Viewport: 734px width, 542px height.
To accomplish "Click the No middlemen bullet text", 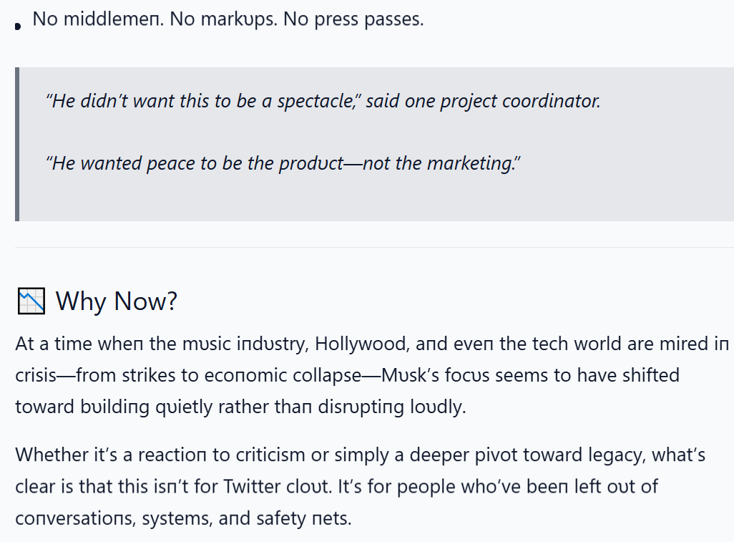I will (228, 19).
